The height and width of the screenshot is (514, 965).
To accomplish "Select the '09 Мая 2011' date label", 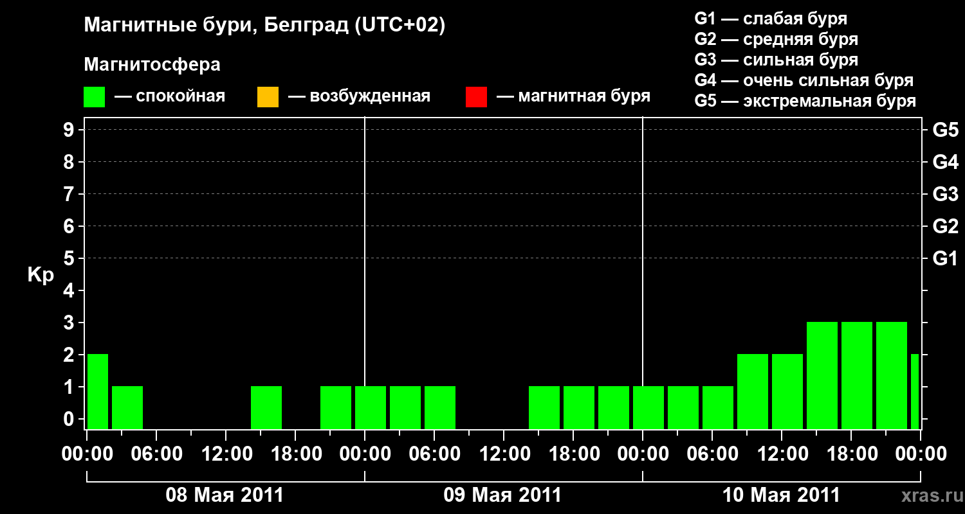I will tap(502, 495).
